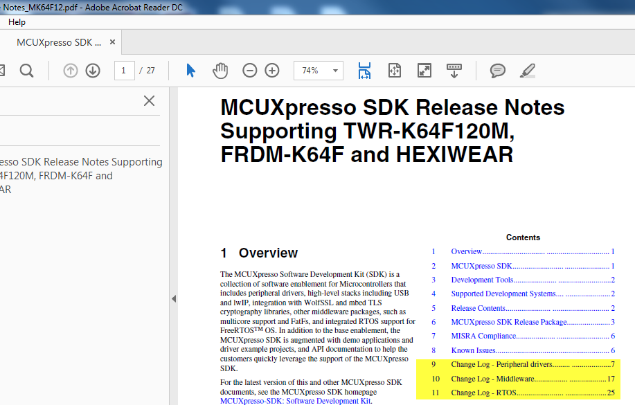Select the MCUXpresso SDK Release Notes bookmark

[x=81, y=175]
